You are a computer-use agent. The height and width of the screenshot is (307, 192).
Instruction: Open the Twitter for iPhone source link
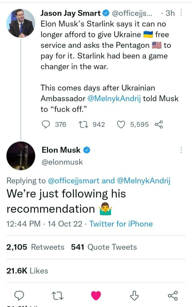point(121,224)
